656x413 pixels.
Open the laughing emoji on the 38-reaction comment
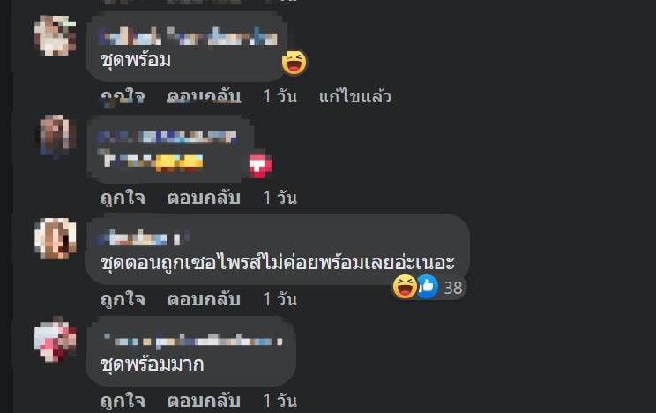click(x=405, y=287)
